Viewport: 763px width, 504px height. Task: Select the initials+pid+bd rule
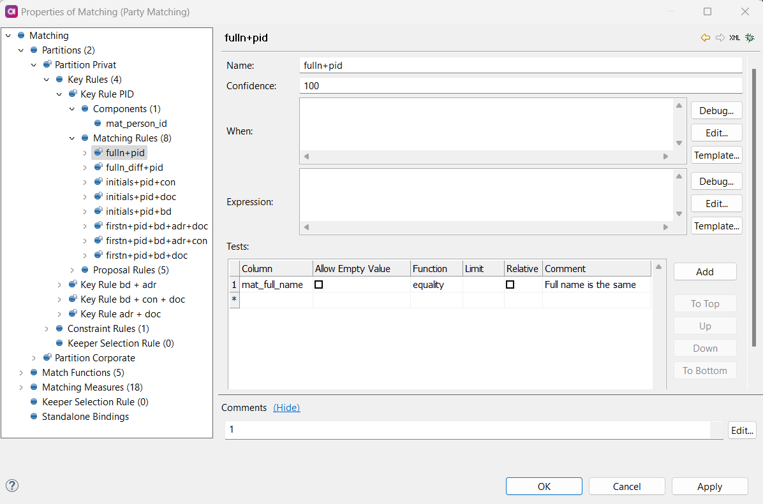pyautogui.click(x=138, y=211)
